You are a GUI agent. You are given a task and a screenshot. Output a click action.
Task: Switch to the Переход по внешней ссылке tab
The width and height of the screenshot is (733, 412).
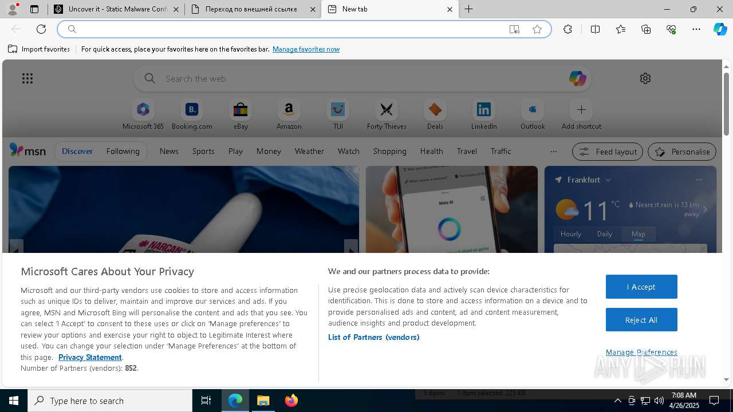[253, 9]
